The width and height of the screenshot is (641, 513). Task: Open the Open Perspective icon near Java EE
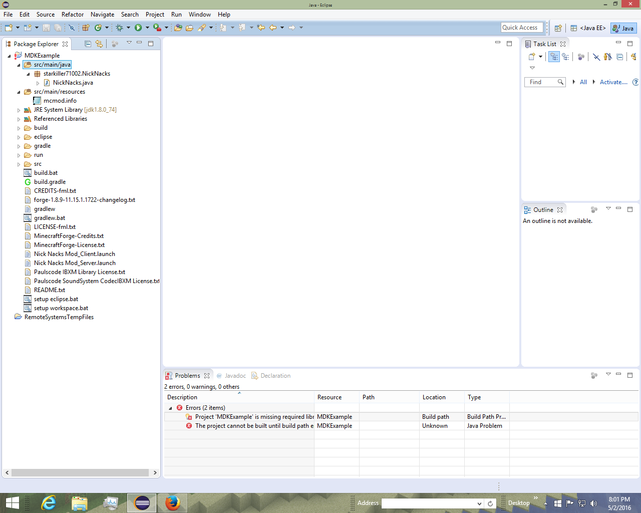[x=558, y=28]
